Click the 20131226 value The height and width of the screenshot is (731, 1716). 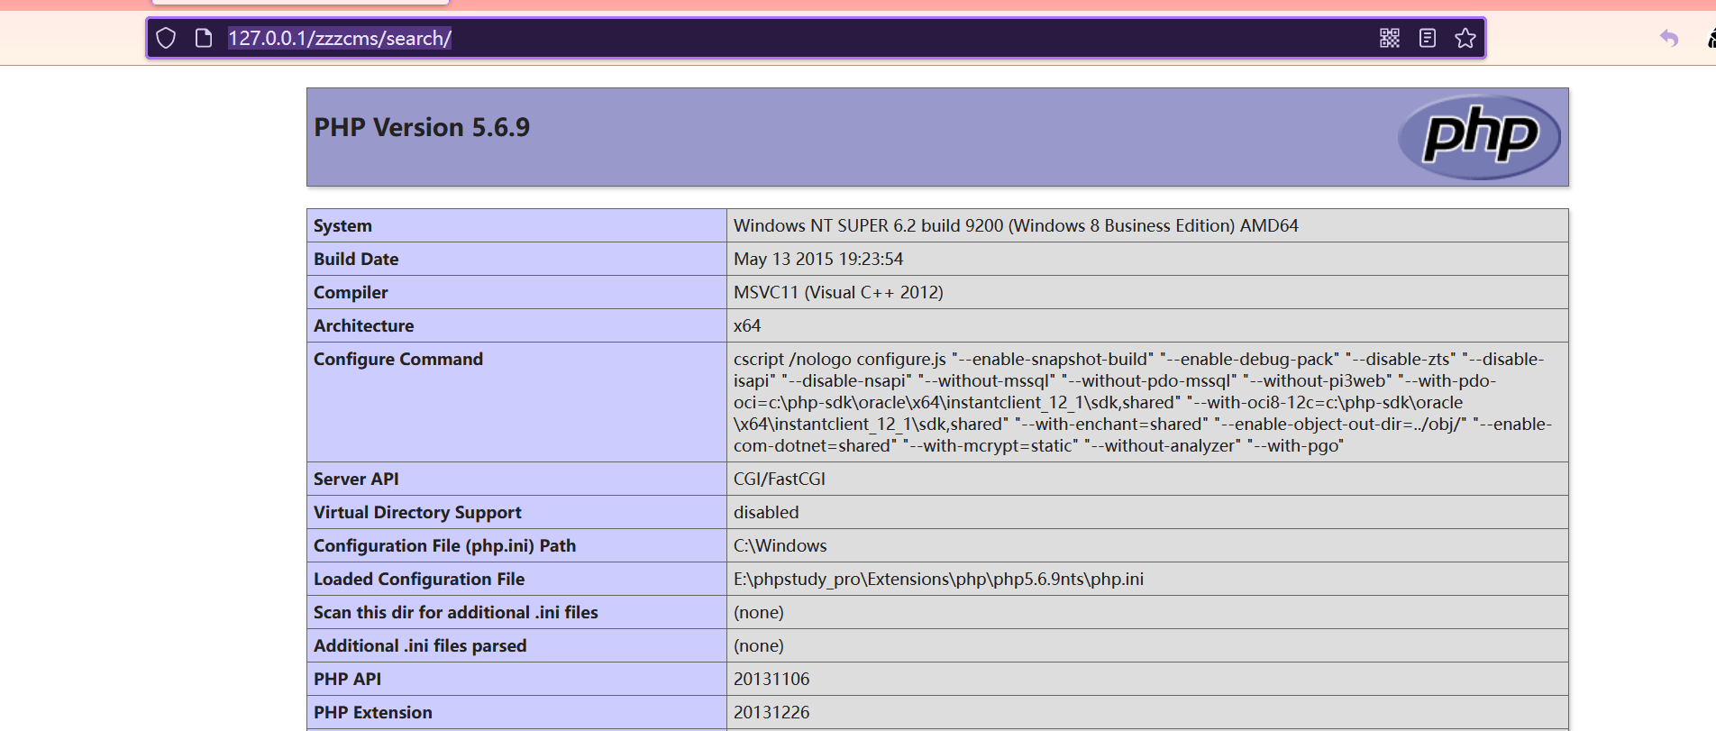[771, 712]
